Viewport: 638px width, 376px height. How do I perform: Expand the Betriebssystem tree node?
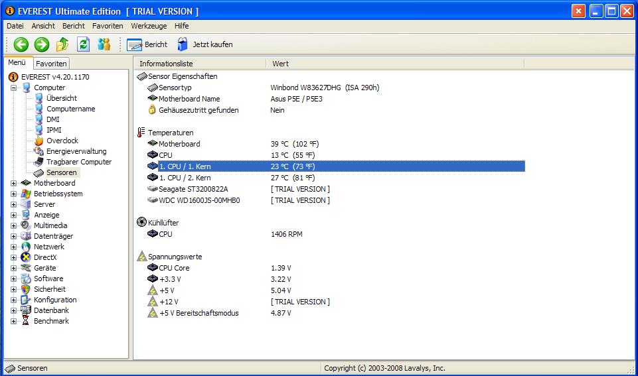click(14, 194)
